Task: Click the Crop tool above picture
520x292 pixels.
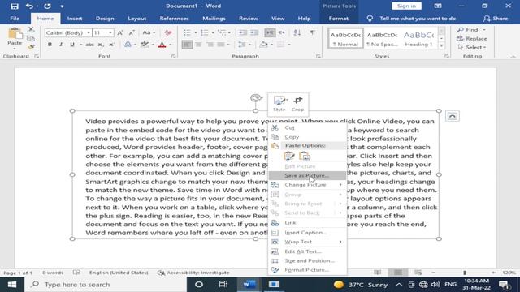Action: (297, 104)
